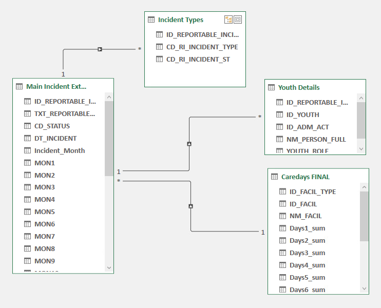Screen dimensions: 381x308
Task: Click the scrollbar thumb in Caredays FINAL table
Action: click(364, 216)
